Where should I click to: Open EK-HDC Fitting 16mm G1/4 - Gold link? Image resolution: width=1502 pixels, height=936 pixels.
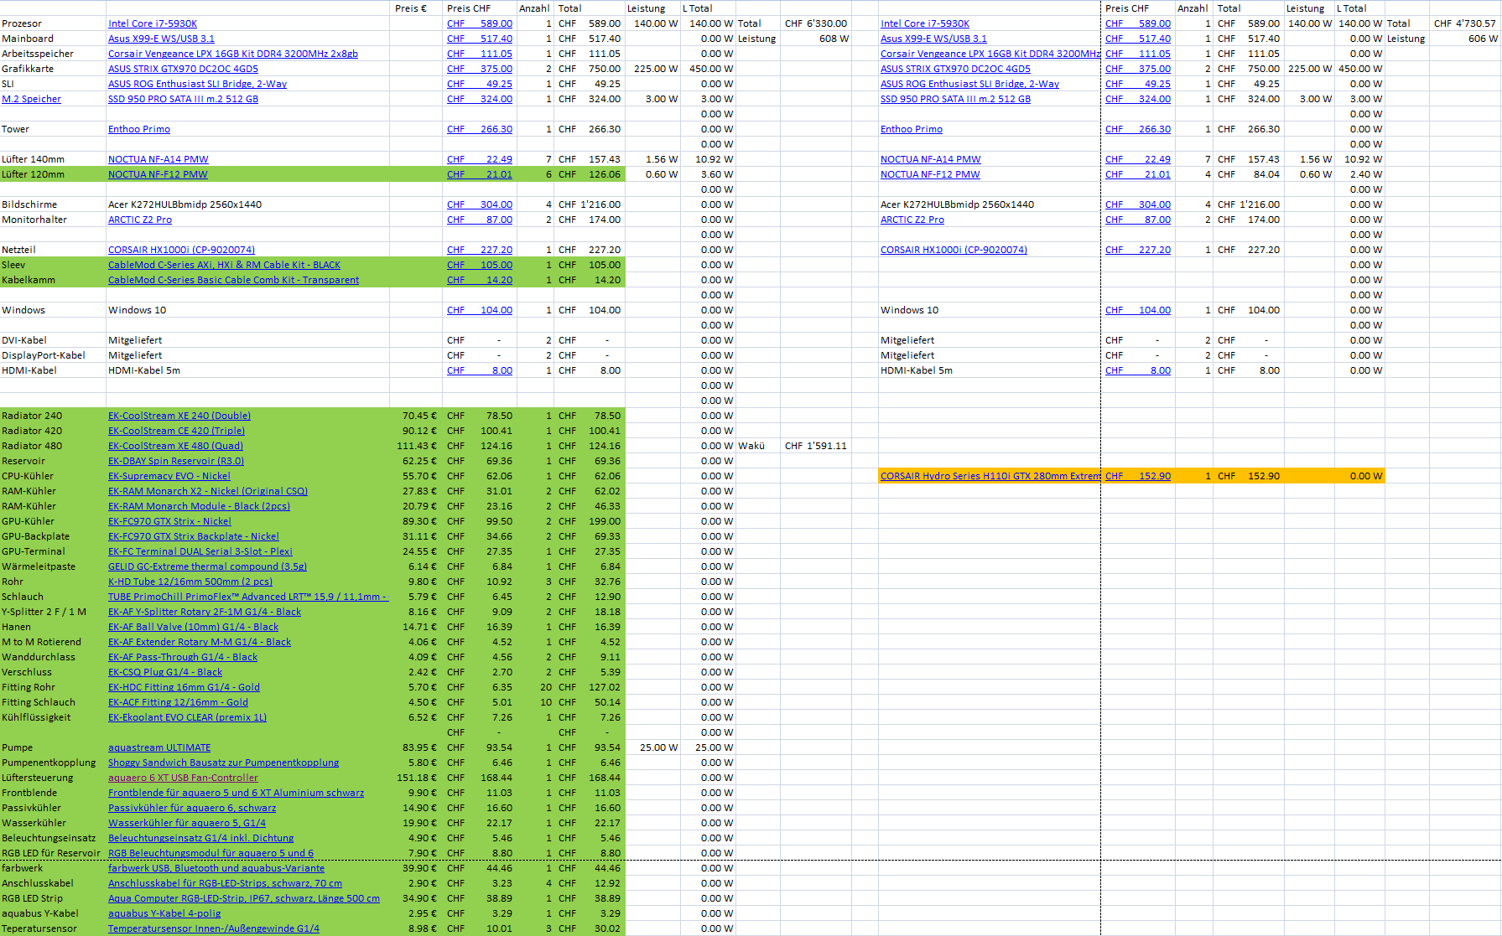pyautogui.click(x=184, y=687)
